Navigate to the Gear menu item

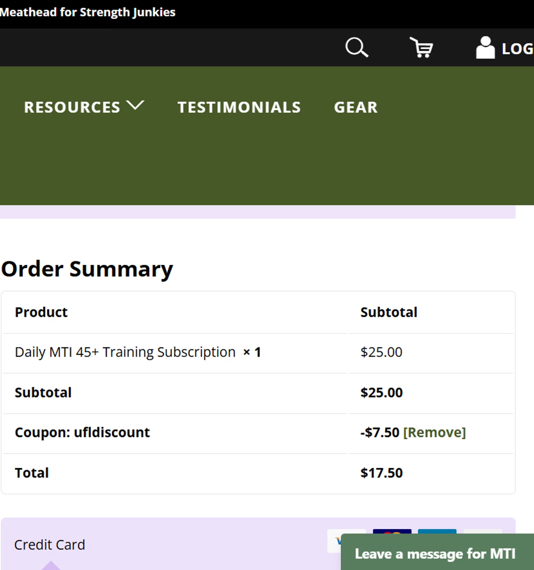tap(356, 107)
